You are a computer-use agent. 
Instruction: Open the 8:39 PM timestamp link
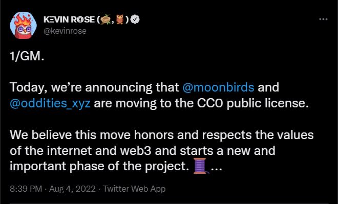26,189
